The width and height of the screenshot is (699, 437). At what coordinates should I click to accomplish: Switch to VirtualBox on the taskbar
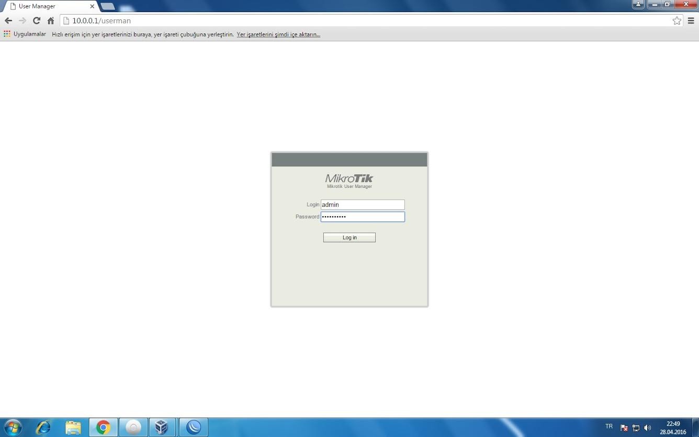coord(162,428)
